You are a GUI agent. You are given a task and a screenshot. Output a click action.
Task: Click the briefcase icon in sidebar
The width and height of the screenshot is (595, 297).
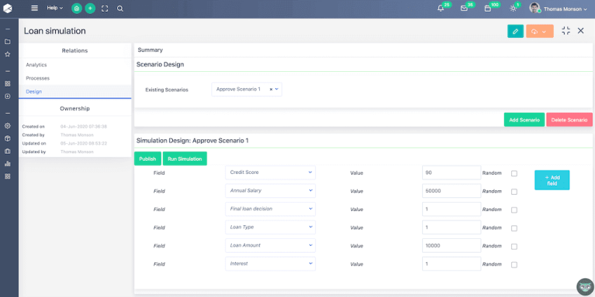(x=7, y=152)
